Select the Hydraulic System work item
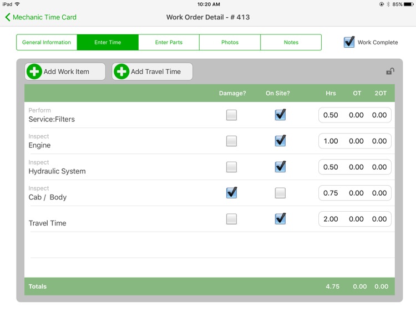Viewport: 416px width, 312px height. tap(57, 171)
